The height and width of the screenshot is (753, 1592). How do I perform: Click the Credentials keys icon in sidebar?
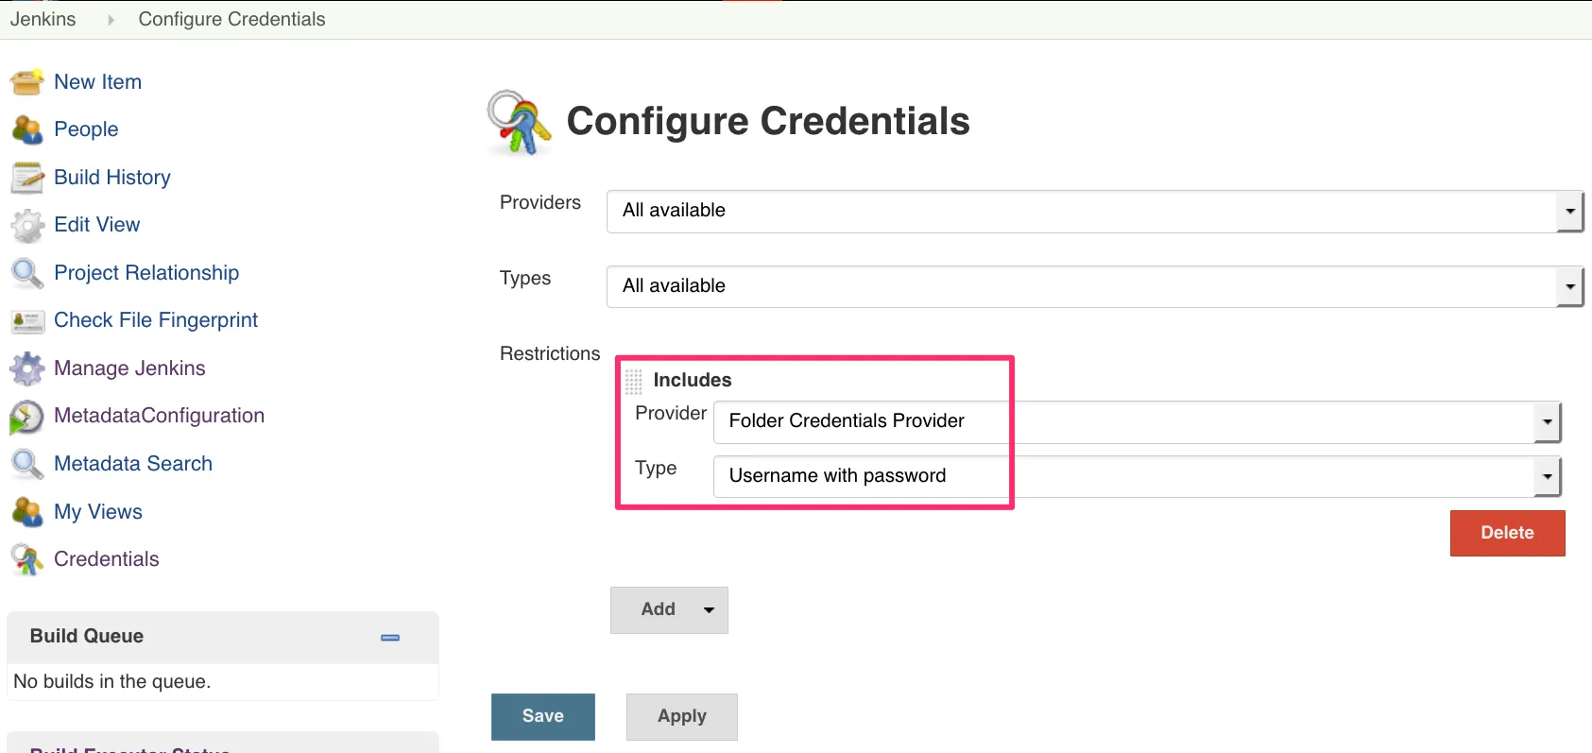(27, 559)
